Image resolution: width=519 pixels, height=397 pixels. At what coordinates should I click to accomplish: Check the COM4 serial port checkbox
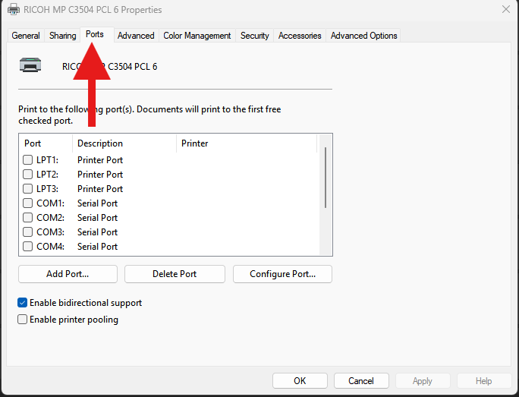point(28,247)
